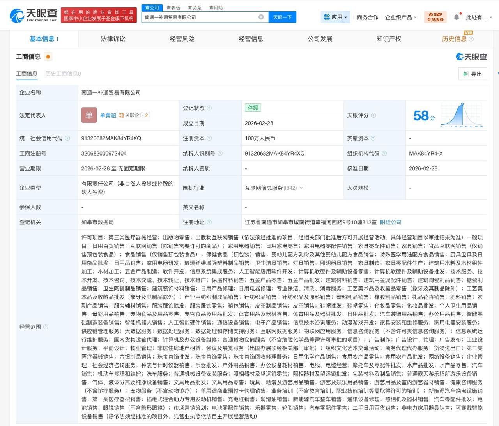Click the help icon beside 经营范围
The image size is (499, 426).
(46, 327)
